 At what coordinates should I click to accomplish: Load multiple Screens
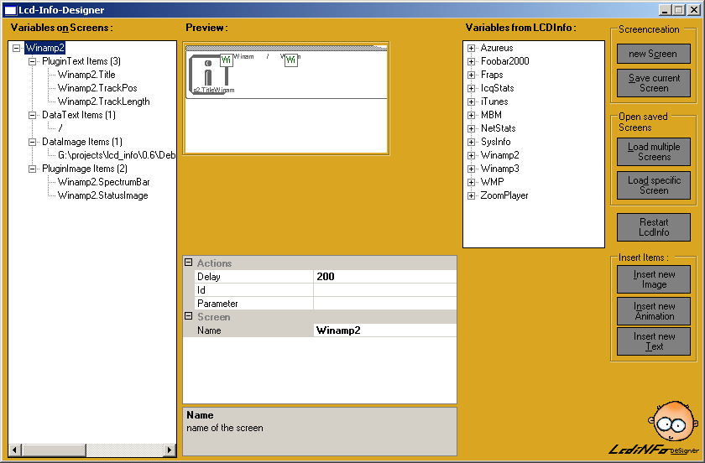pyautogui.click(x=653, y=152)
